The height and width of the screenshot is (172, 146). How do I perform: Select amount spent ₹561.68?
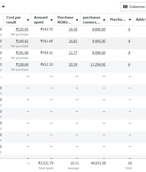(47, 41)
